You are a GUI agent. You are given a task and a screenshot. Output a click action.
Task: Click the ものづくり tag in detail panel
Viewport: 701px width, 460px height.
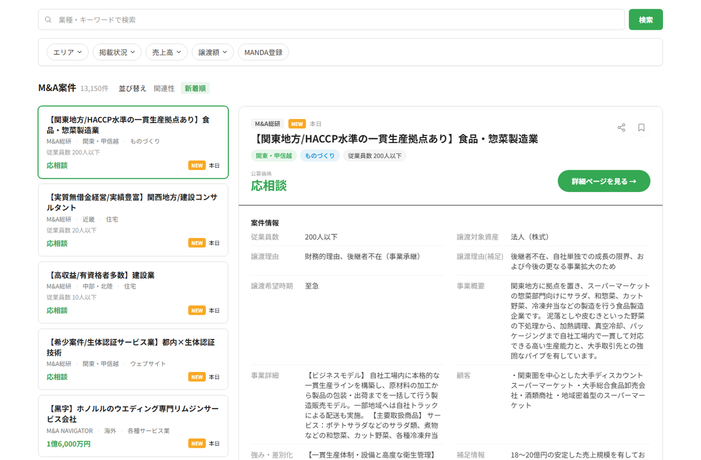(x=320, y=156)
